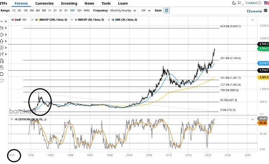This screenshot has width=269, height=164.
Task: Expand info annotation tool options chevron
Action: point(6,48)
